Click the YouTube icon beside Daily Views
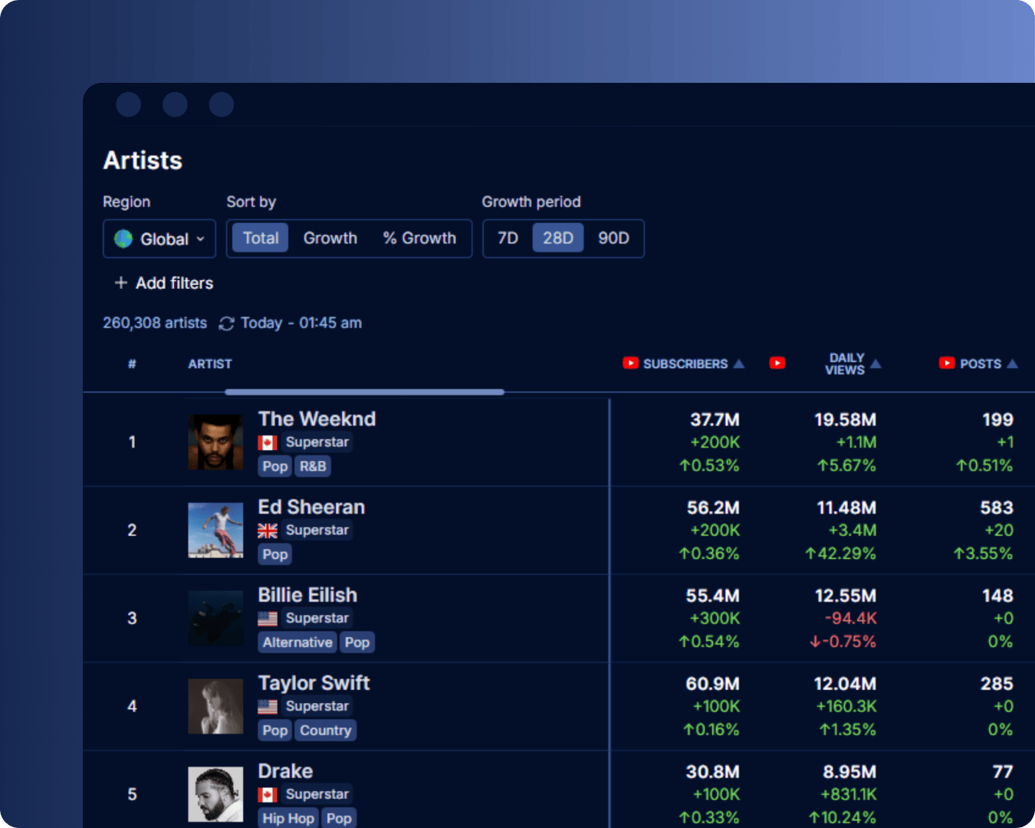The height and width of the screenshot is (828, 1035). click(777, 363)
